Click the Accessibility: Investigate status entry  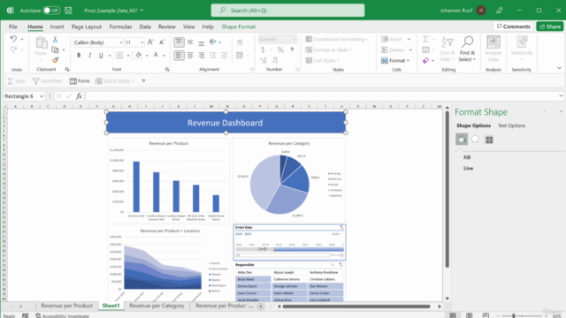coord(62,316)
